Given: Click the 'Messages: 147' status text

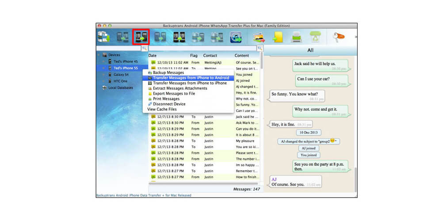Looking at the screenshot, I should pos(246,189).
